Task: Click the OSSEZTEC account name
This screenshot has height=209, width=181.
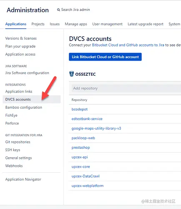Action: (85, 74)
